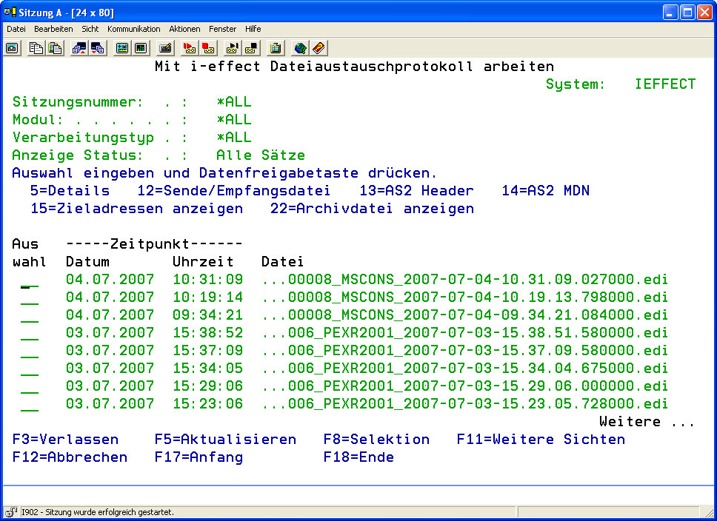Click F5=Aktualisieren to refresh the list
717x521 pixels.
pyautogui.click(x=225, y=440)
